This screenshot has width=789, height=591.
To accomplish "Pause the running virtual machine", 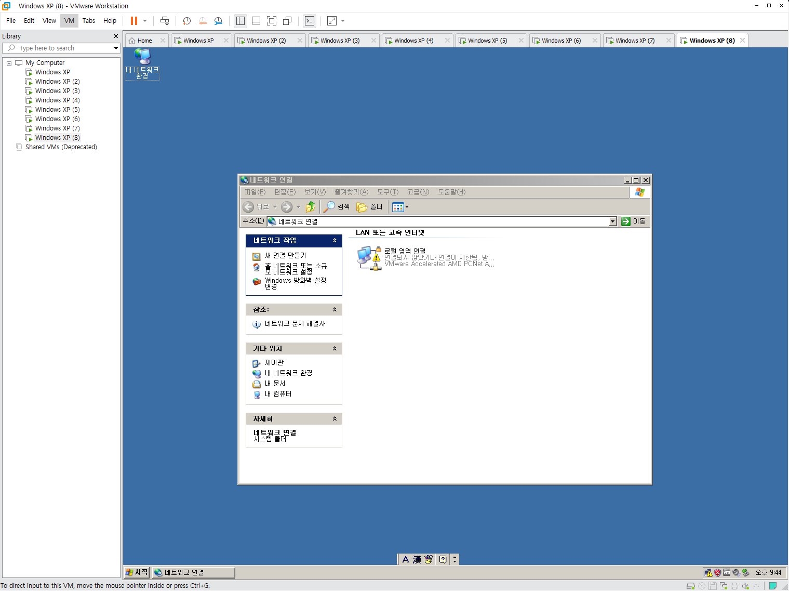I will pos(133,21).
